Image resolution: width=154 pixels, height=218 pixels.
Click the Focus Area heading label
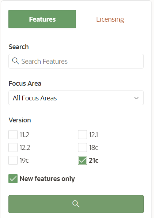tap(25, 84)
